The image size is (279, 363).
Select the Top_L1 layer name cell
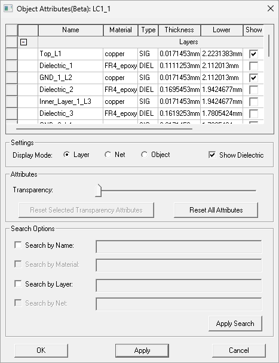[x=70, y=54]
